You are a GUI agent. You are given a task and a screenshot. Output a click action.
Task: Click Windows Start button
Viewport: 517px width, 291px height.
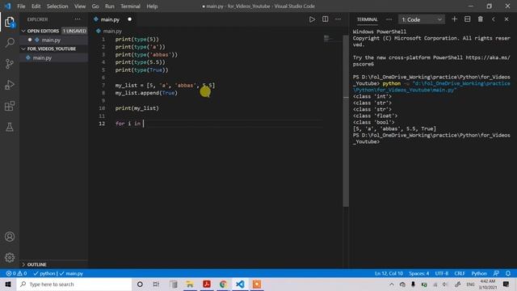tap(8, 284)
